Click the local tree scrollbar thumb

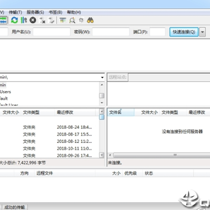click(x=102, y=96)
